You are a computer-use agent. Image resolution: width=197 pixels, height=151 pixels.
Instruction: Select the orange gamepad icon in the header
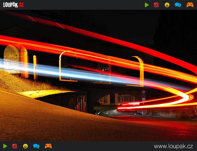190,5
